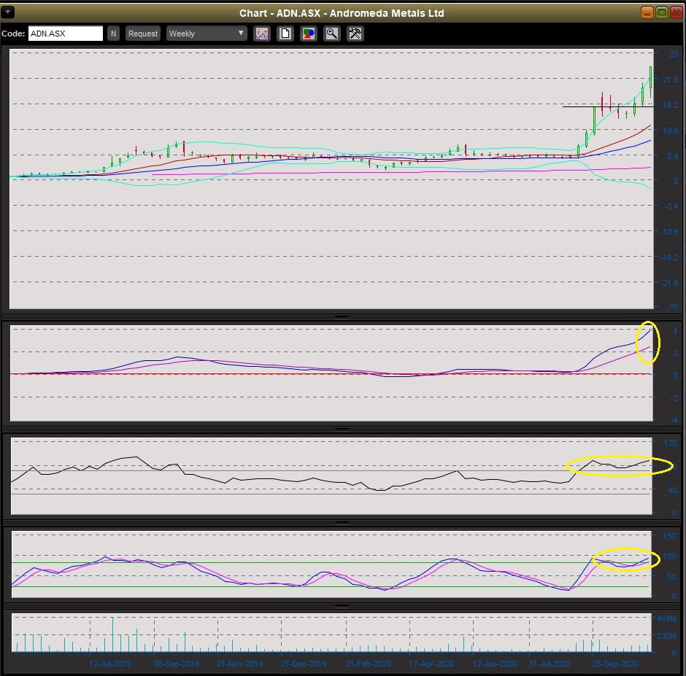Image resolution: width=686 pixels, height=676 pixels.
Task: Click the 16.2 price axis label
Action: (x=670, y=105)
